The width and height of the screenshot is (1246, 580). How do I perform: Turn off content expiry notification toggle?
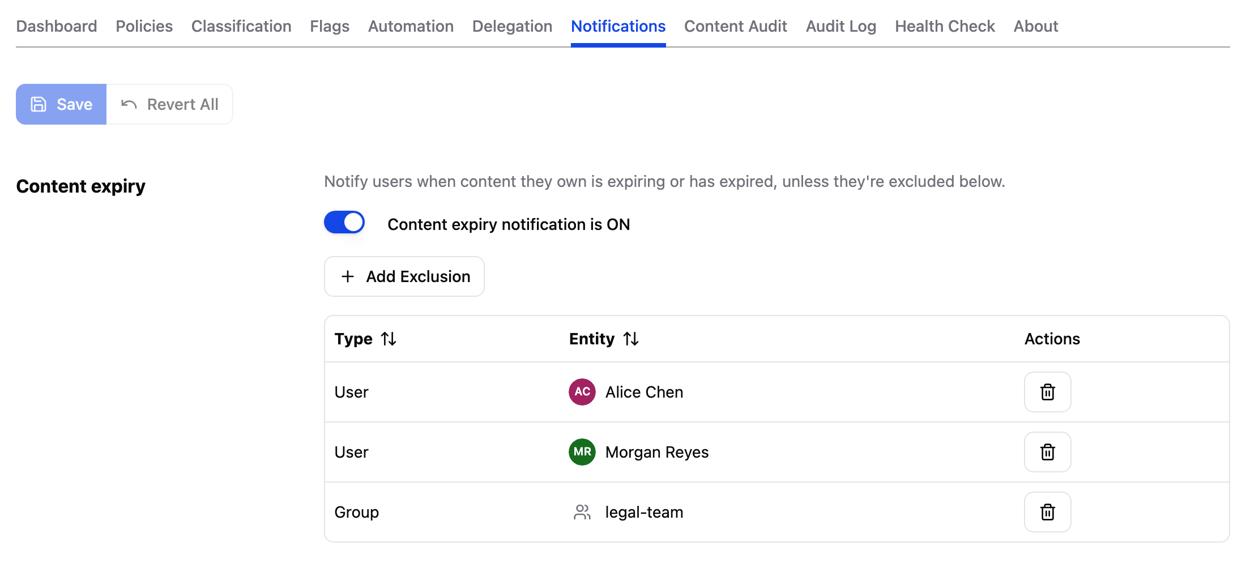click(344, 223)
